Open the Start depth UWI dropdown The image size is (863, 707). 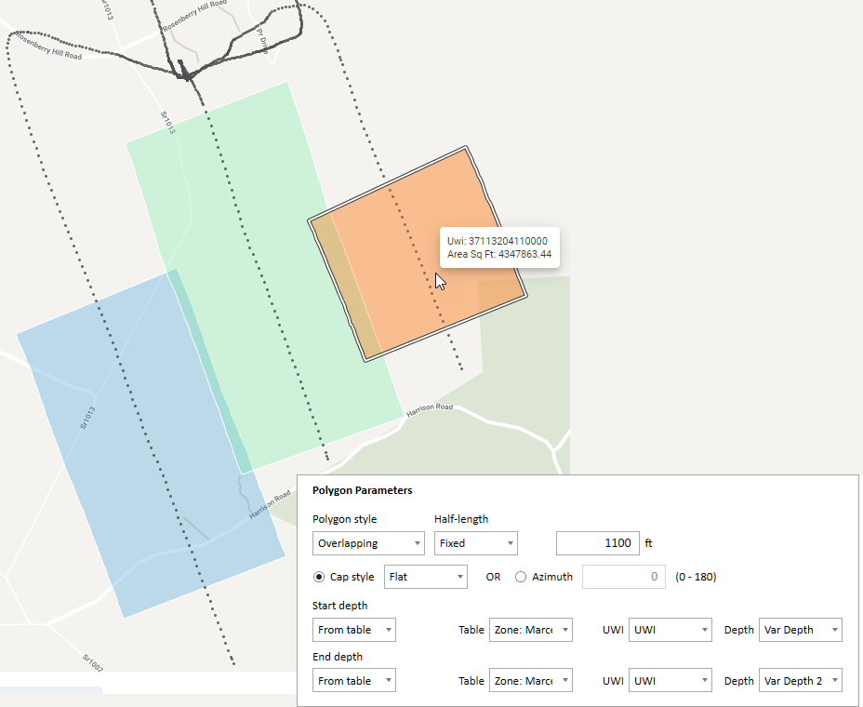tap(670, 630)
